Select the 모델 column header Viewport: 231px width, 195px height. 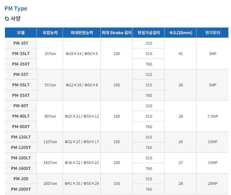coord(21,33)
